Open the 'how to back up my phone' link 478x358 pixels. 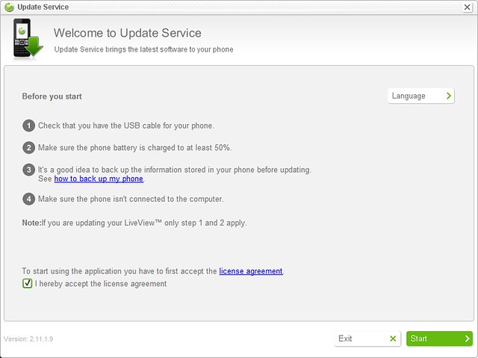99,179
